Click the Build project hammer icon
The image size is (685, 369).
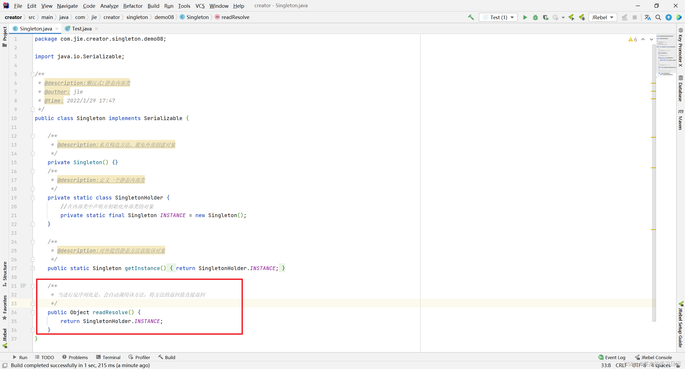point(471,17)
